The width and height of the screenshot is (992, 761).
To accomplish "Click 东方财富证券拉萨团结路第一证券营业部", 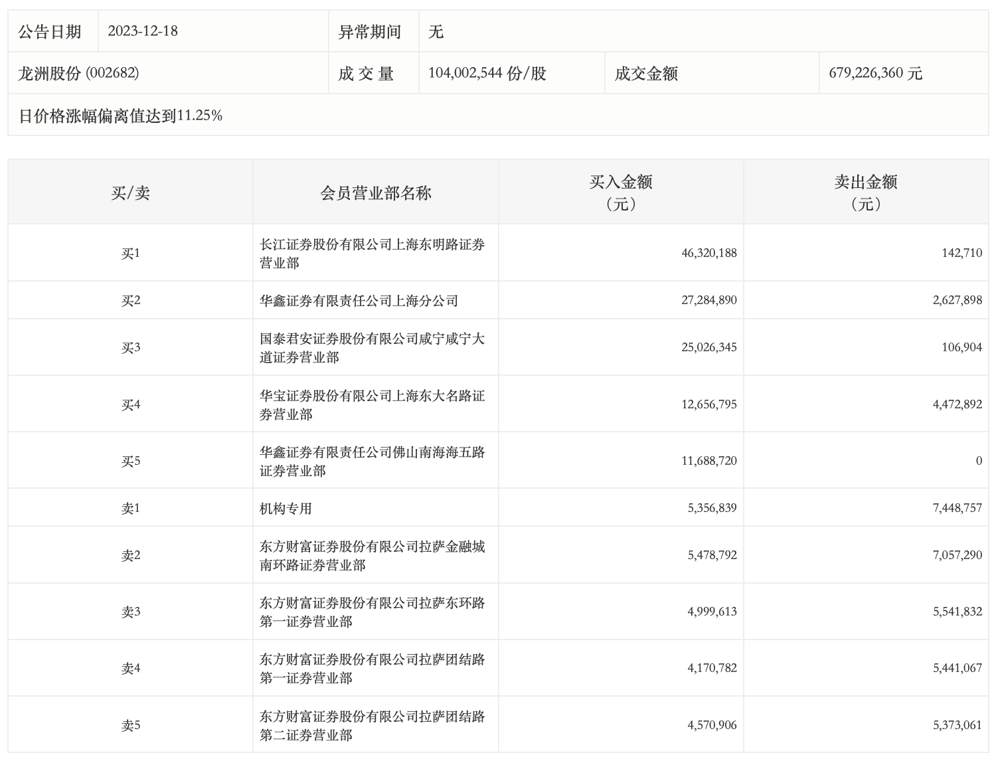I will pos(372,669).
